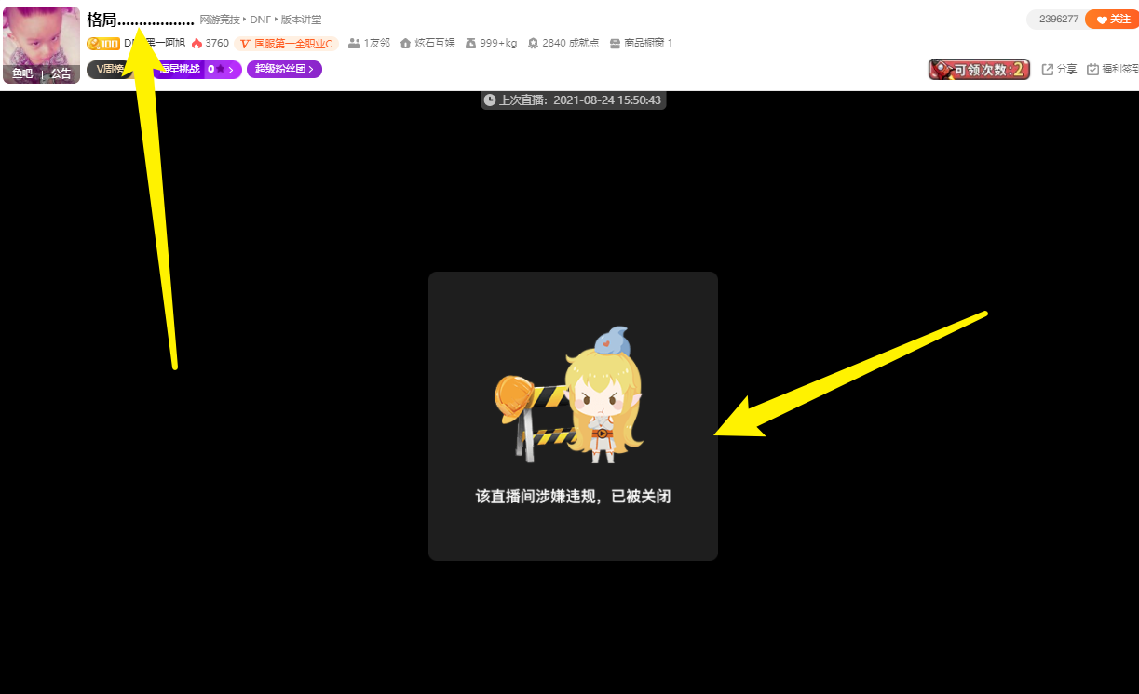The image size is (1139, 694).
Task: Open the V周榜 ranking pill
Action: coord(111,69)
